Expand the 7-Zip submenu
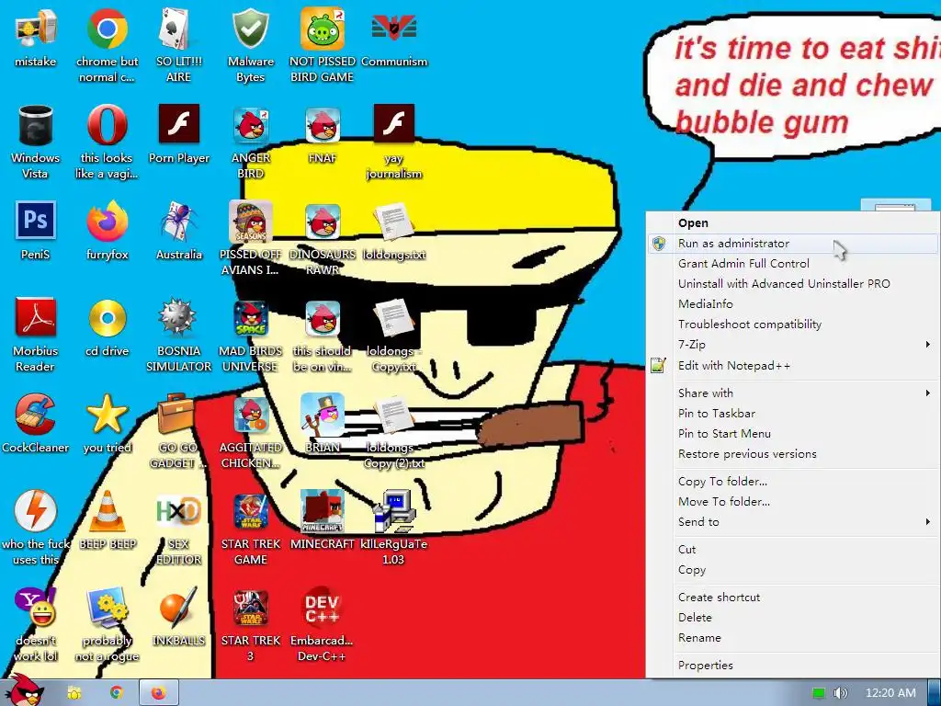The width and height of the screenshot is (941, 706). coord(792,345)
